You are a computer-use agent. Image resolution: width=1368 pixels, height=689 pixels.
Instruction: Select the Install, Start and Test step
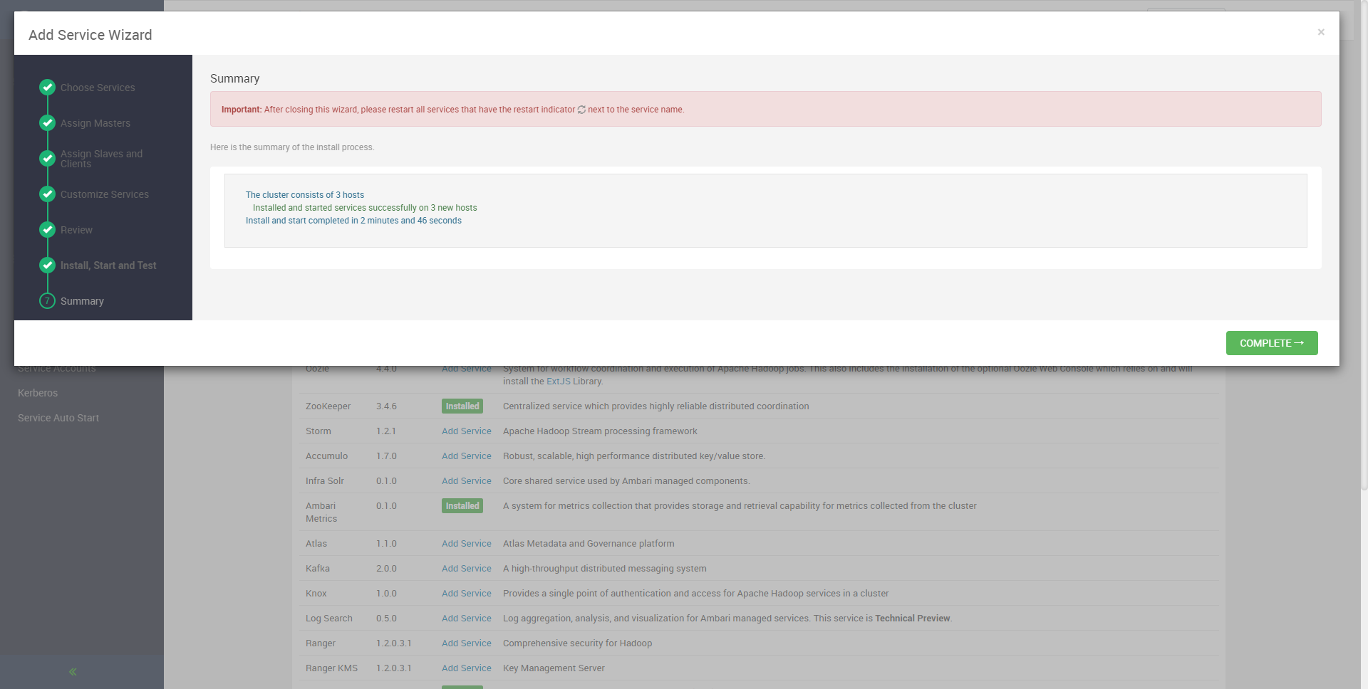point(108,265)
